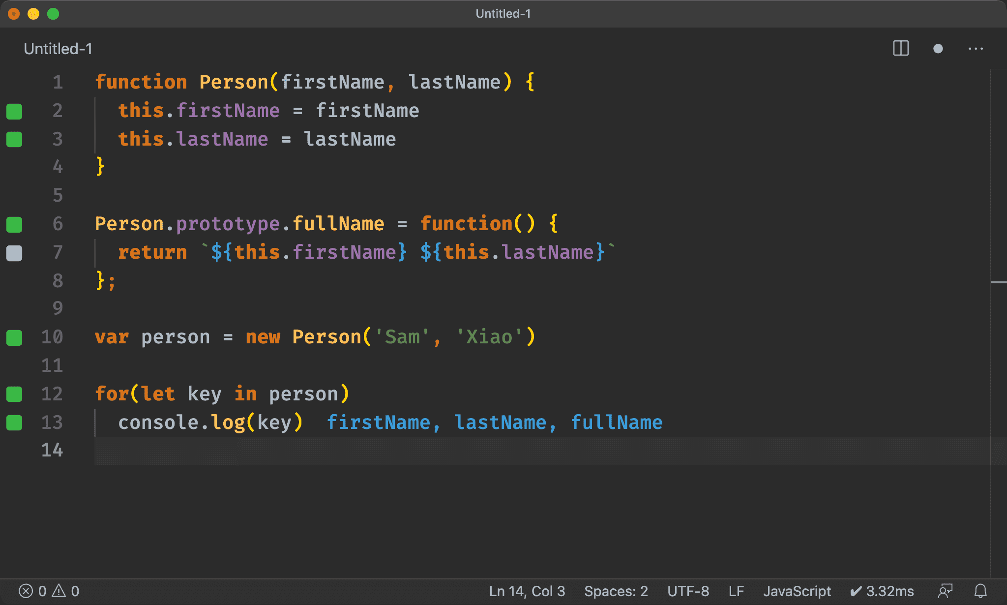Click the LF end-of-line selector
1007x605 pixels.
pos(736,591)
